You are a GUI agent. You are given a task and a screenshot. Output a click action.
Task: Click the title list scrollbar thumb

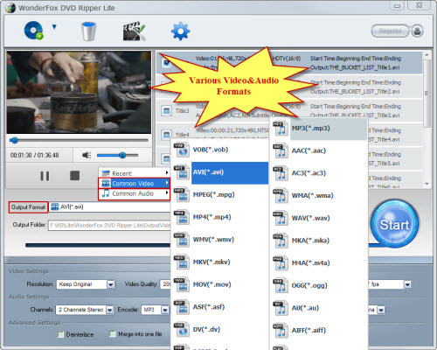click(x=427, y=94)
